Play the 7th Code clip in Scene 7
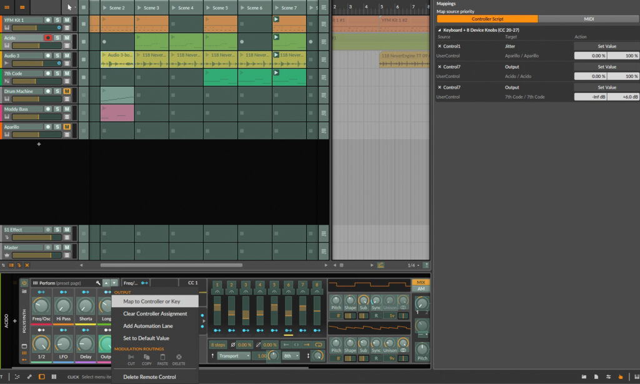The width and height of the screenshot is (640, 384). 276,72
